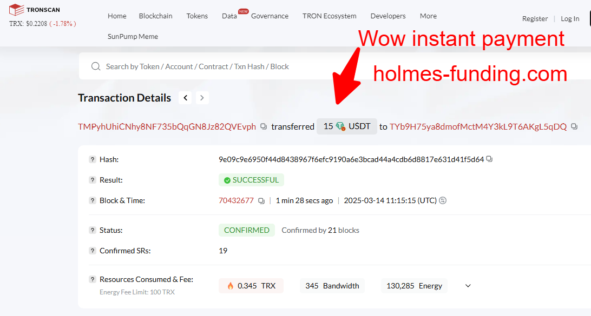Open the Developers menu
The width and height of the screenshot is (591, 316).
(388, 16)
